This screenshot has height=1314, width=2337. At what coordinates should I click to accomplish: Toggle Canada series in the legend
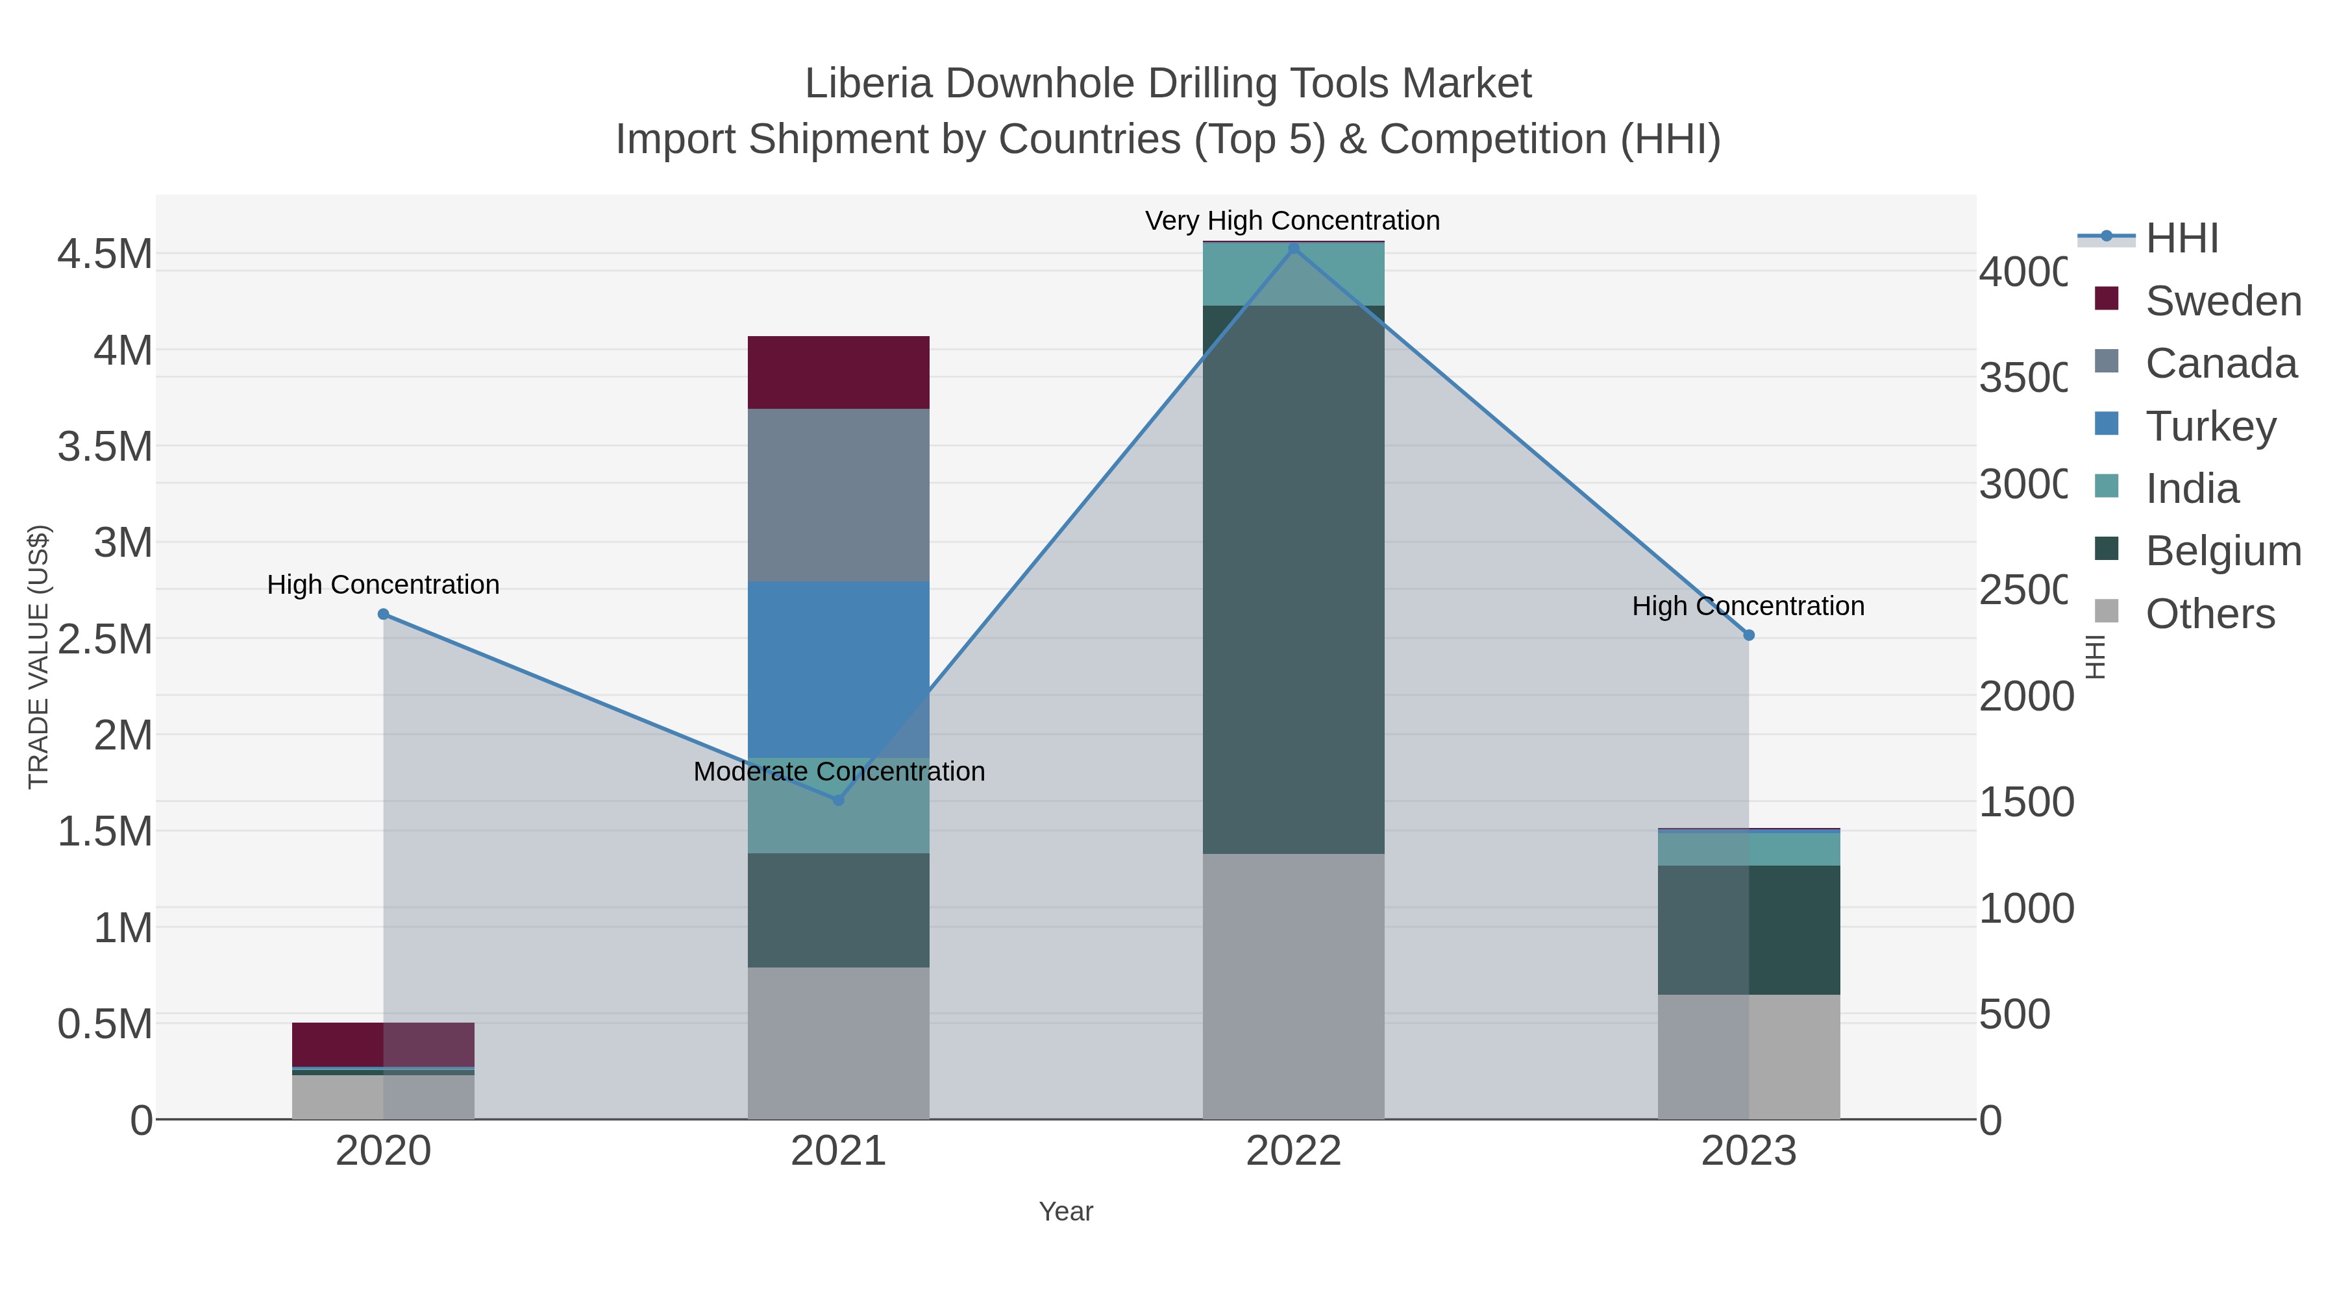tap(2195, 363)
